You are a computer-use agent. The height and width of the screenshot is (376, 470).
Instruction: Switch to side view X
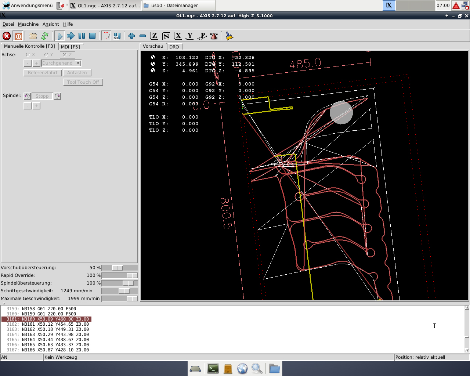[178, 36]
